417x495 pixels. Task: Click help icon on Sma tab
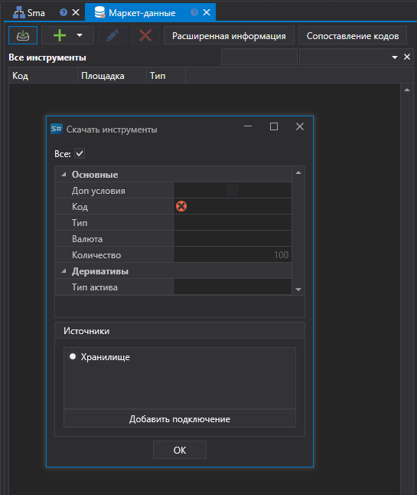pyautogui.click(x=64, y=12)
